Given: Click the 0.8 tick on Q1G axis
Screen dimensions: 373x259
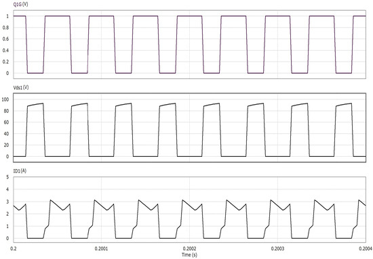Looking at the screenshot, I should point(5,28).
